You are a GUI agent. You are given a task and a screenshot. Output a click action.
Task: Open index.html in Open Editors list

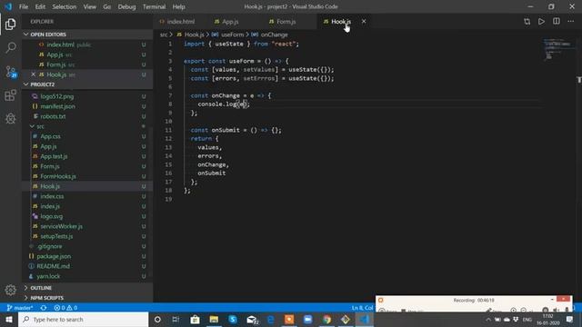coord(61,45)
